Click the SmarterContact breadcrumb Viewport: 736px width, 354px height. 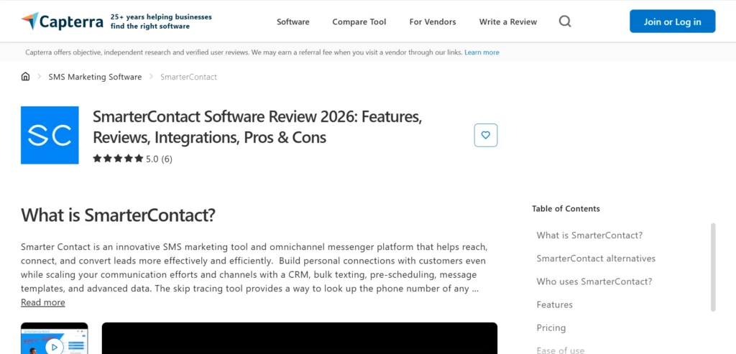tap(189, 77)
